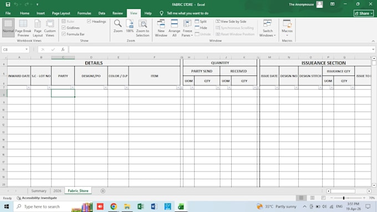This screenshot has height=212, width=377.
Task: Switch to Normal view in status bar
Action: 301,198
